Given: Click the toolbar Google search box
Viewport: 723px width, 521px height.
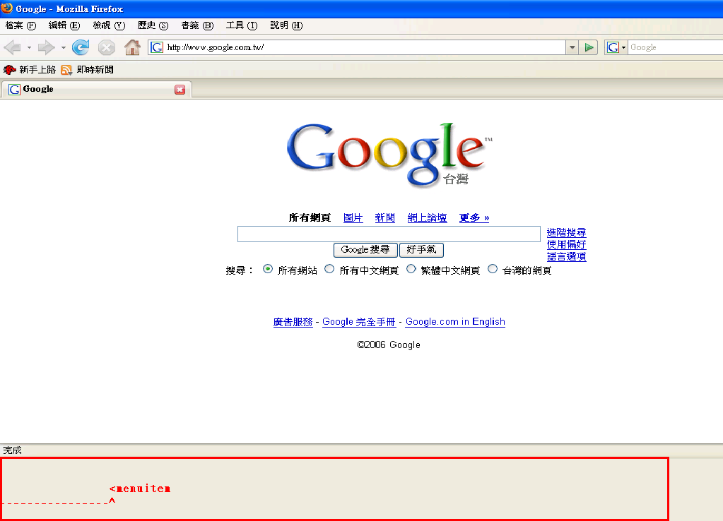Looking at the screenshot, I should 676,47.
